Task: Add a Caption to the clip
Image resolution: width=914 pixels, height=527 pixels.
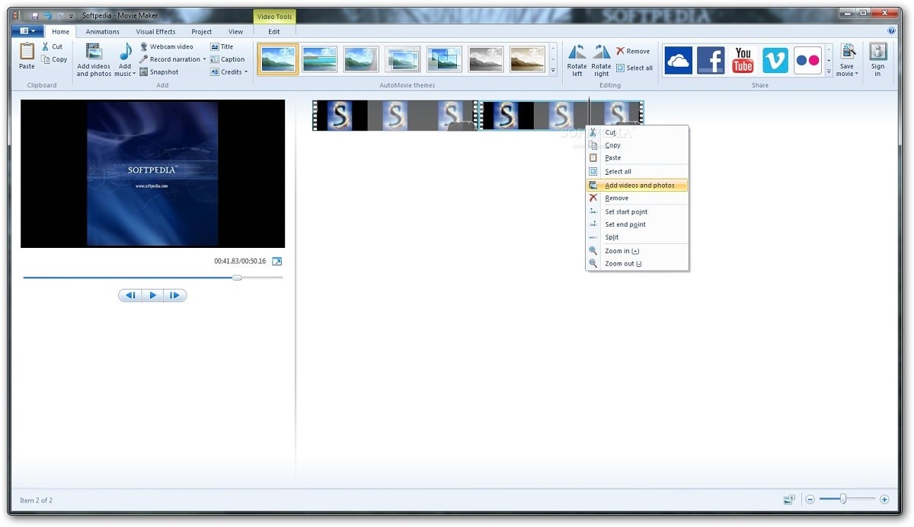Action: coord(228,59)
